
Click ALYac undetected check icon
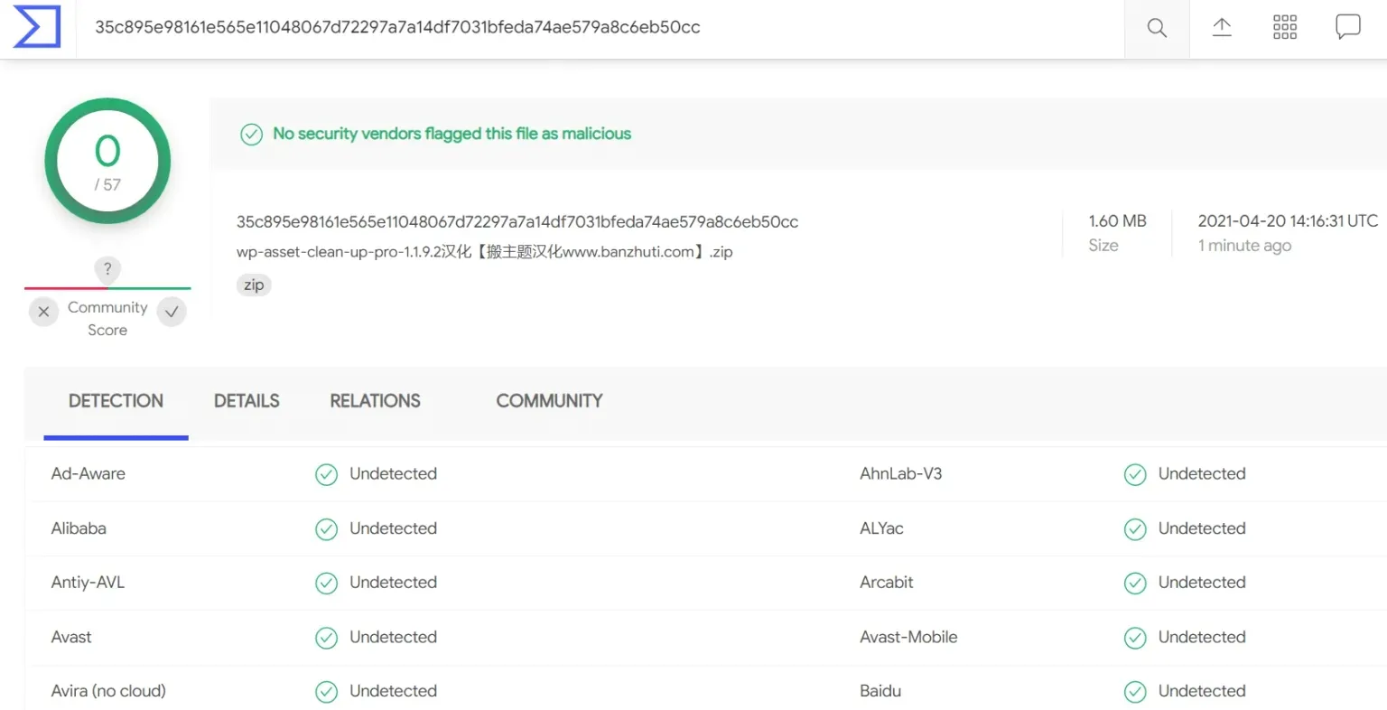(x=1135, y=529)
